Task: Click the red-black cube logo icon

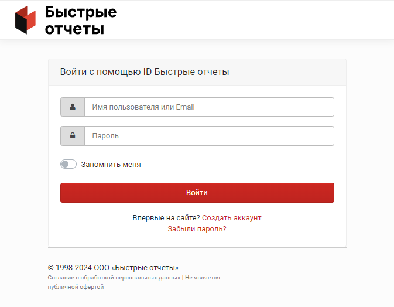Action: (x=25, y=20)
